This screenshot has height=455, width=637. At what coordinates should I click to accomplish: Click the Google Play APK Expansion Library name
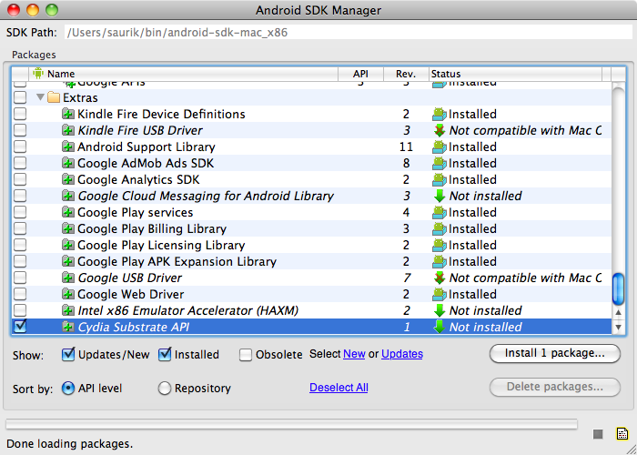pos(177,261)
